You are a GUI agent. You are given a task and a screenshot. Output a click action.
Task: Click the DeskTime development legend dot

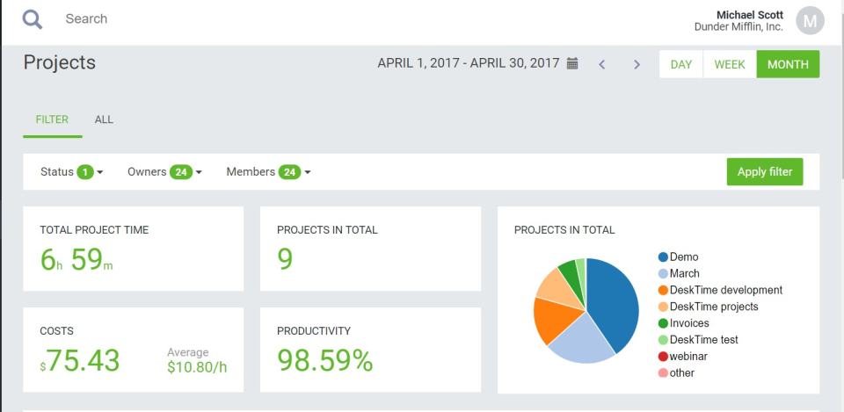(x=663, y=291)
